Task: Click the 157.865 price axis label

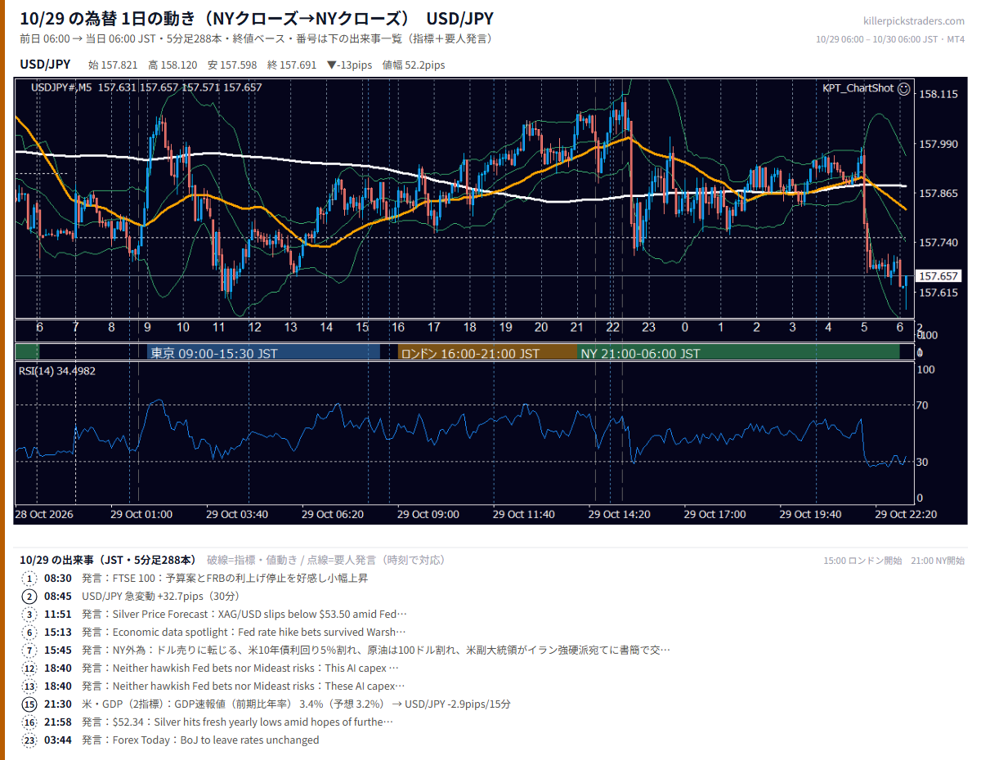Action: [x=938, y=194]
